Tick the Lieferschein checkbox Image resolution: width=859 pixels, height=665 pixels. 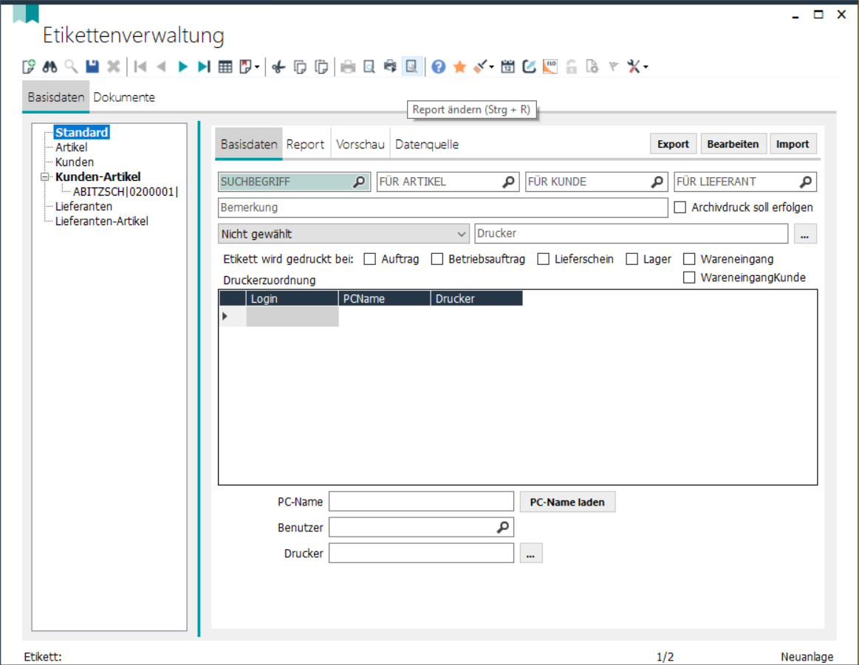544,259
